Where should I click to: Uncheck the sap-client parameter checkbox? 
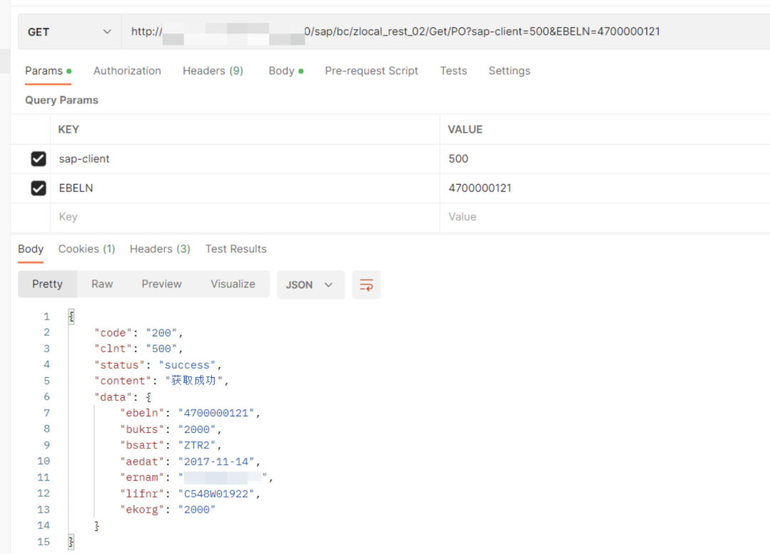[x=38, y=159]
